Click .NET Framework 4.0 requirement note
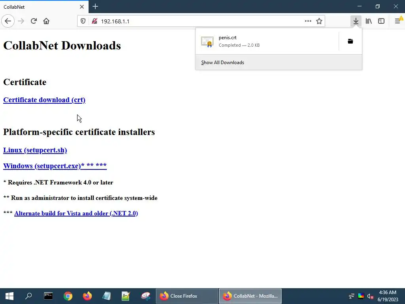This screenshot has height=304, width=405. (58, 182)
